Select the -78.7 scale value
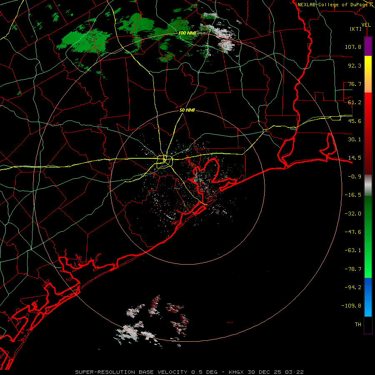The image size is (375, 375). [x=353, y=269]
